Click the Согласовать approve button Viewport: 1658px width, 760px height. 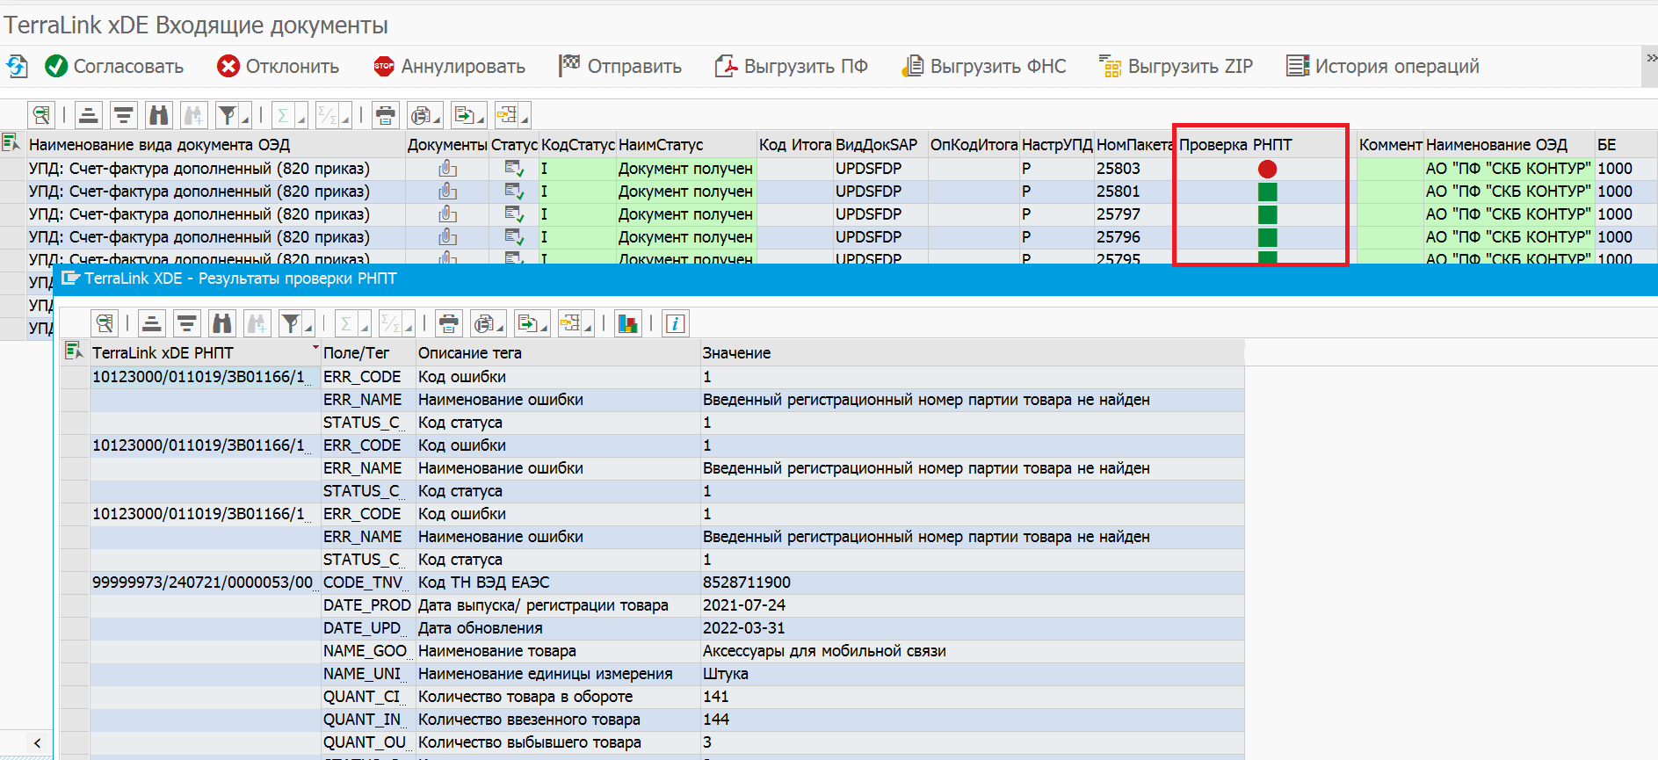(x=115, y=67)
